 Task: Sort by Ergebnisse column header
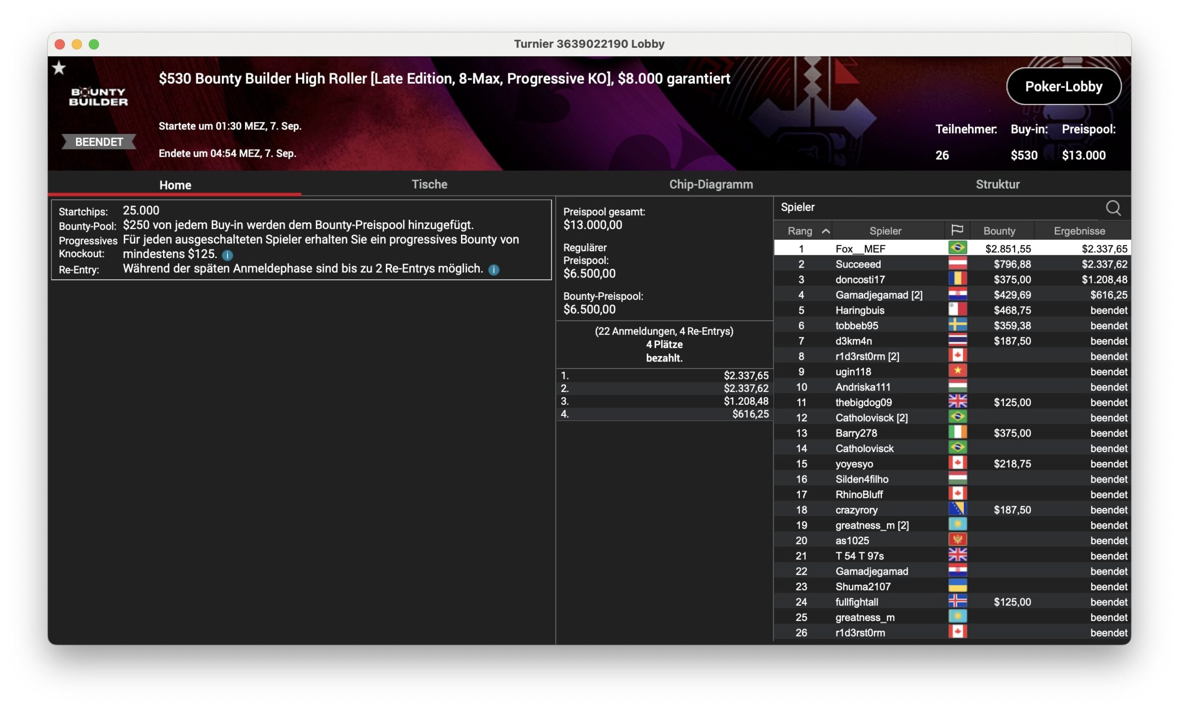click(x=1079, y=231)
